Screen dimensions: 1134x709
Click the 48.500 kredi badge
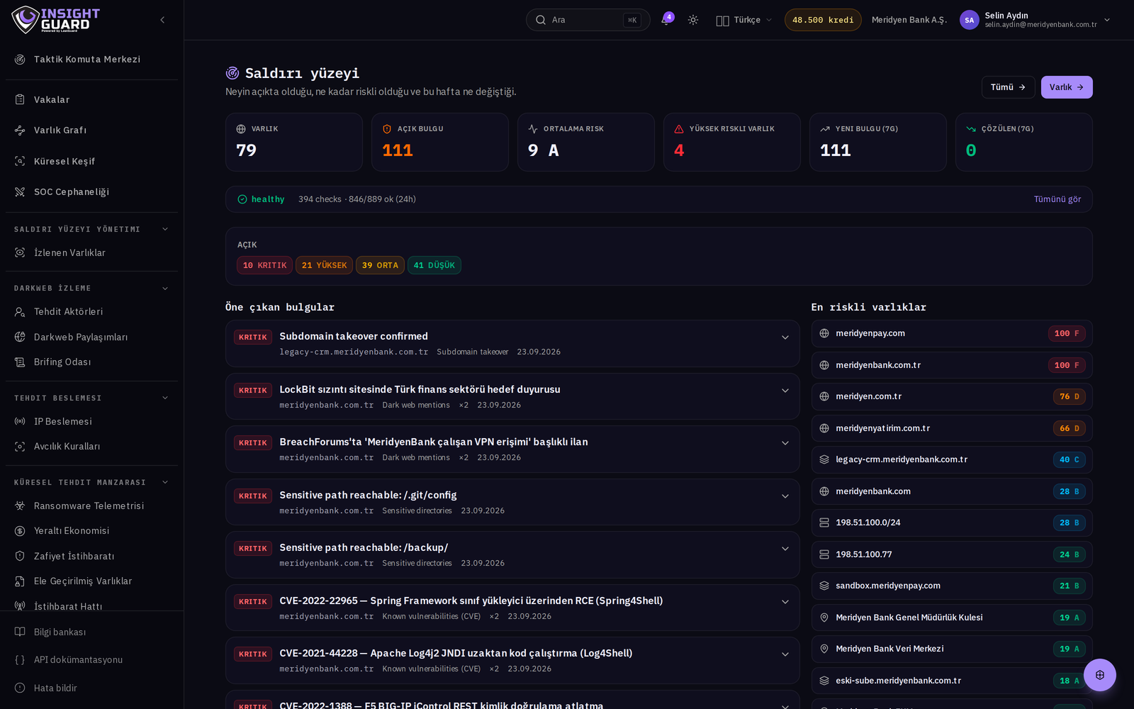point(823,20)
